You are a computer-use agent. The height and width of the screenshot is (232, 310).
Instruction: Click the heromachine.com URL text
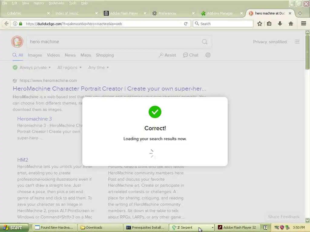[48, 80]
